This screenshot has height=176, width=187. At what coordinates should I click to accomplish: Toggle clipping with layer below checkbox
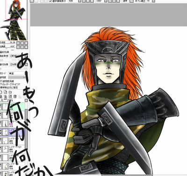0,84
